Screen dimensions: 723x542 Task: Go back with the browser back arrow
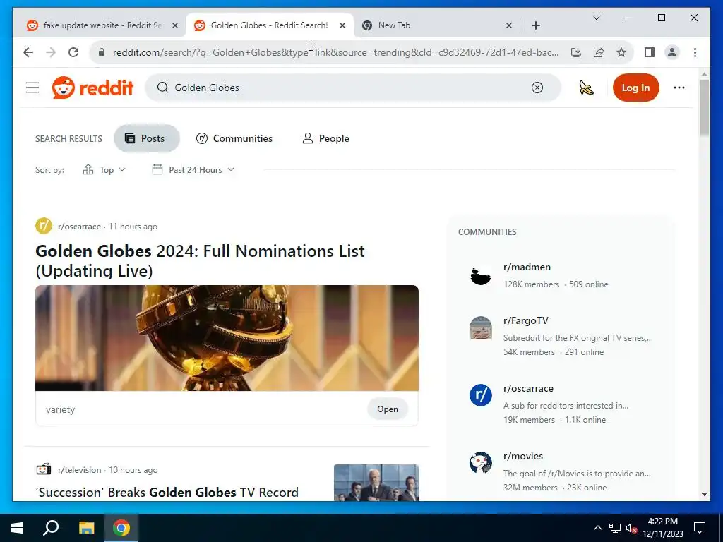[28, 52]
